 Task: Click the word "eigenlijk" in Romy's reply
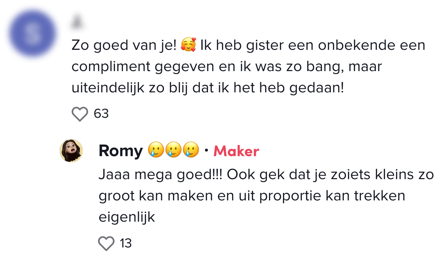pyautogui.click(x=127, y=217)
